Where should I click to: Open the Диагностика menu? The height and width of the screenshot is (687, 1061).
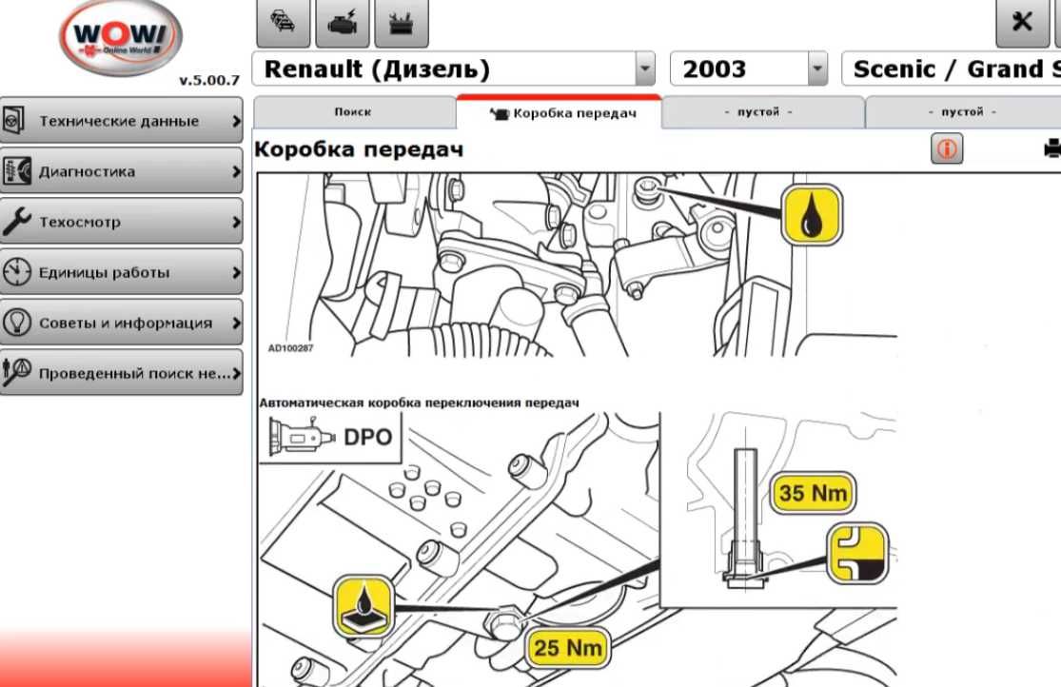point(121,171)
